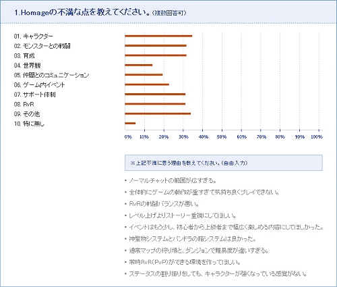This screenshot has width=337, height=287.
Task: Click the orange bar for キャラクター
Action: coord(158,36)
